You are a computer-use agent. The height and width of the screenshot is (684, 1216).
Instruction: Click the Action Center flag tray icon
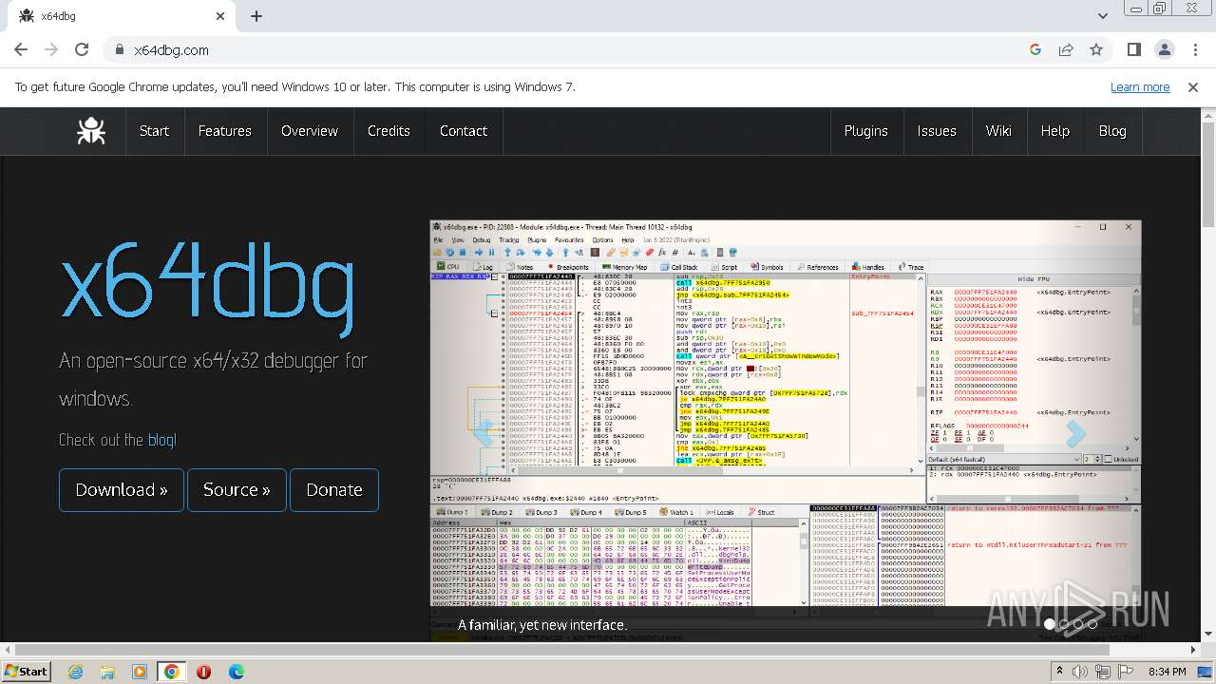pos(1128,672)
